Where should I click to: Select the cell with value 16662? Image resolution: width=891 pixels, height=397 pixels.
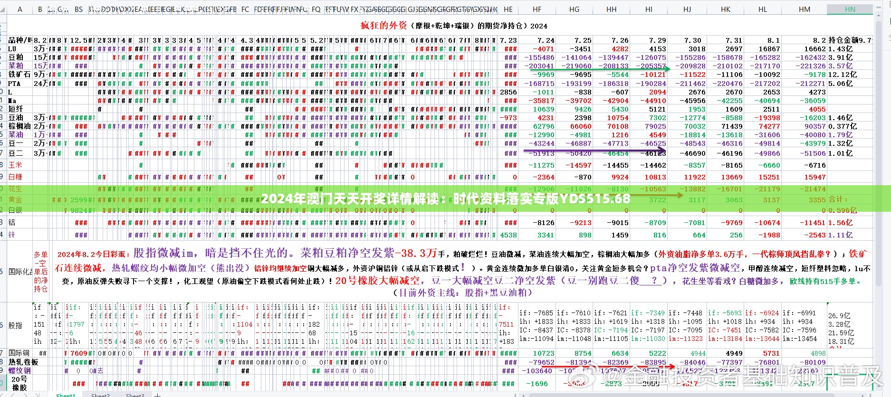pos(805,49)
